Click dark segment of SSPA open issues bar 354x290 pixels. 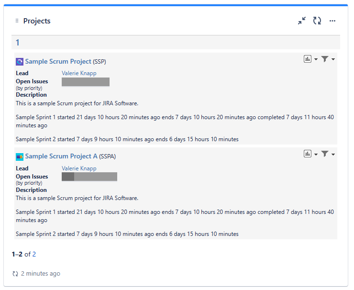68,177
